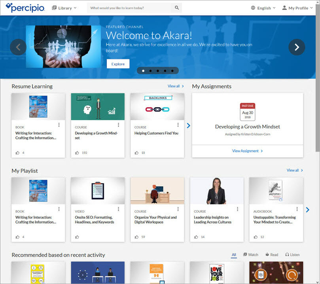
Task: Open Developing a Growth Mindset assignment title
Action: (x=248, y=127)
